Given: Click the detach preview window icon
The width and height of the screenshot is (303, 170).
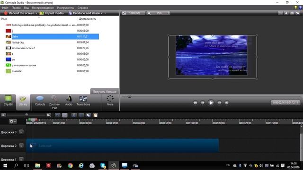Looking at the screenshot, I should click(298, 13).
